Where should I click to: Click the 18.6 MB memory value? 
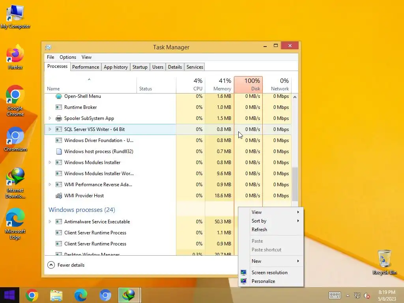(223, 196)
